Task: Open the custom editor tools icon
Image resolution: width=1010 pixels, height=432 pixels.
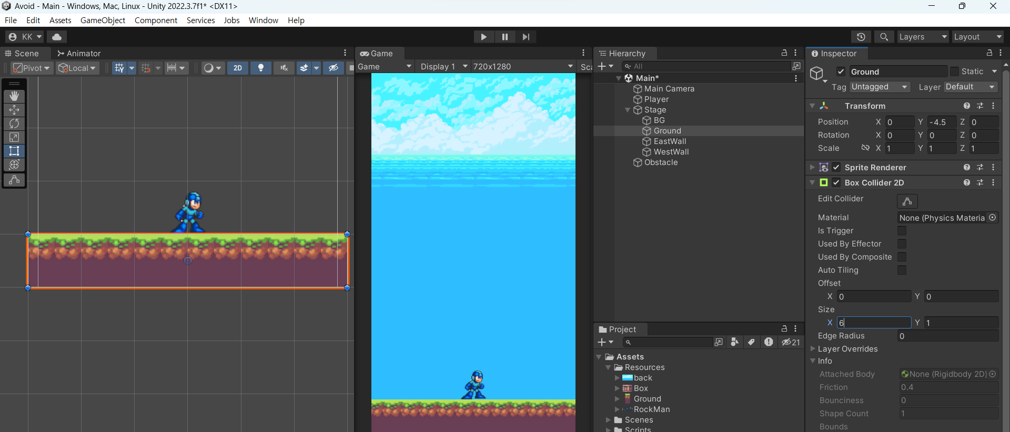Action: point(14,180)
